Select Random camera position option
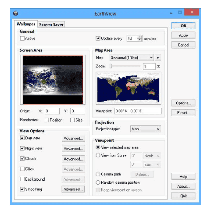This screenshot has width=209, height=214. coord(98,183)
